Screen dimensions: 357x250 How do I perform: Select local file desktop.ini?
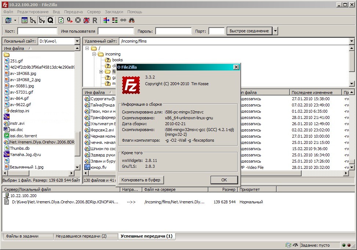19,111
